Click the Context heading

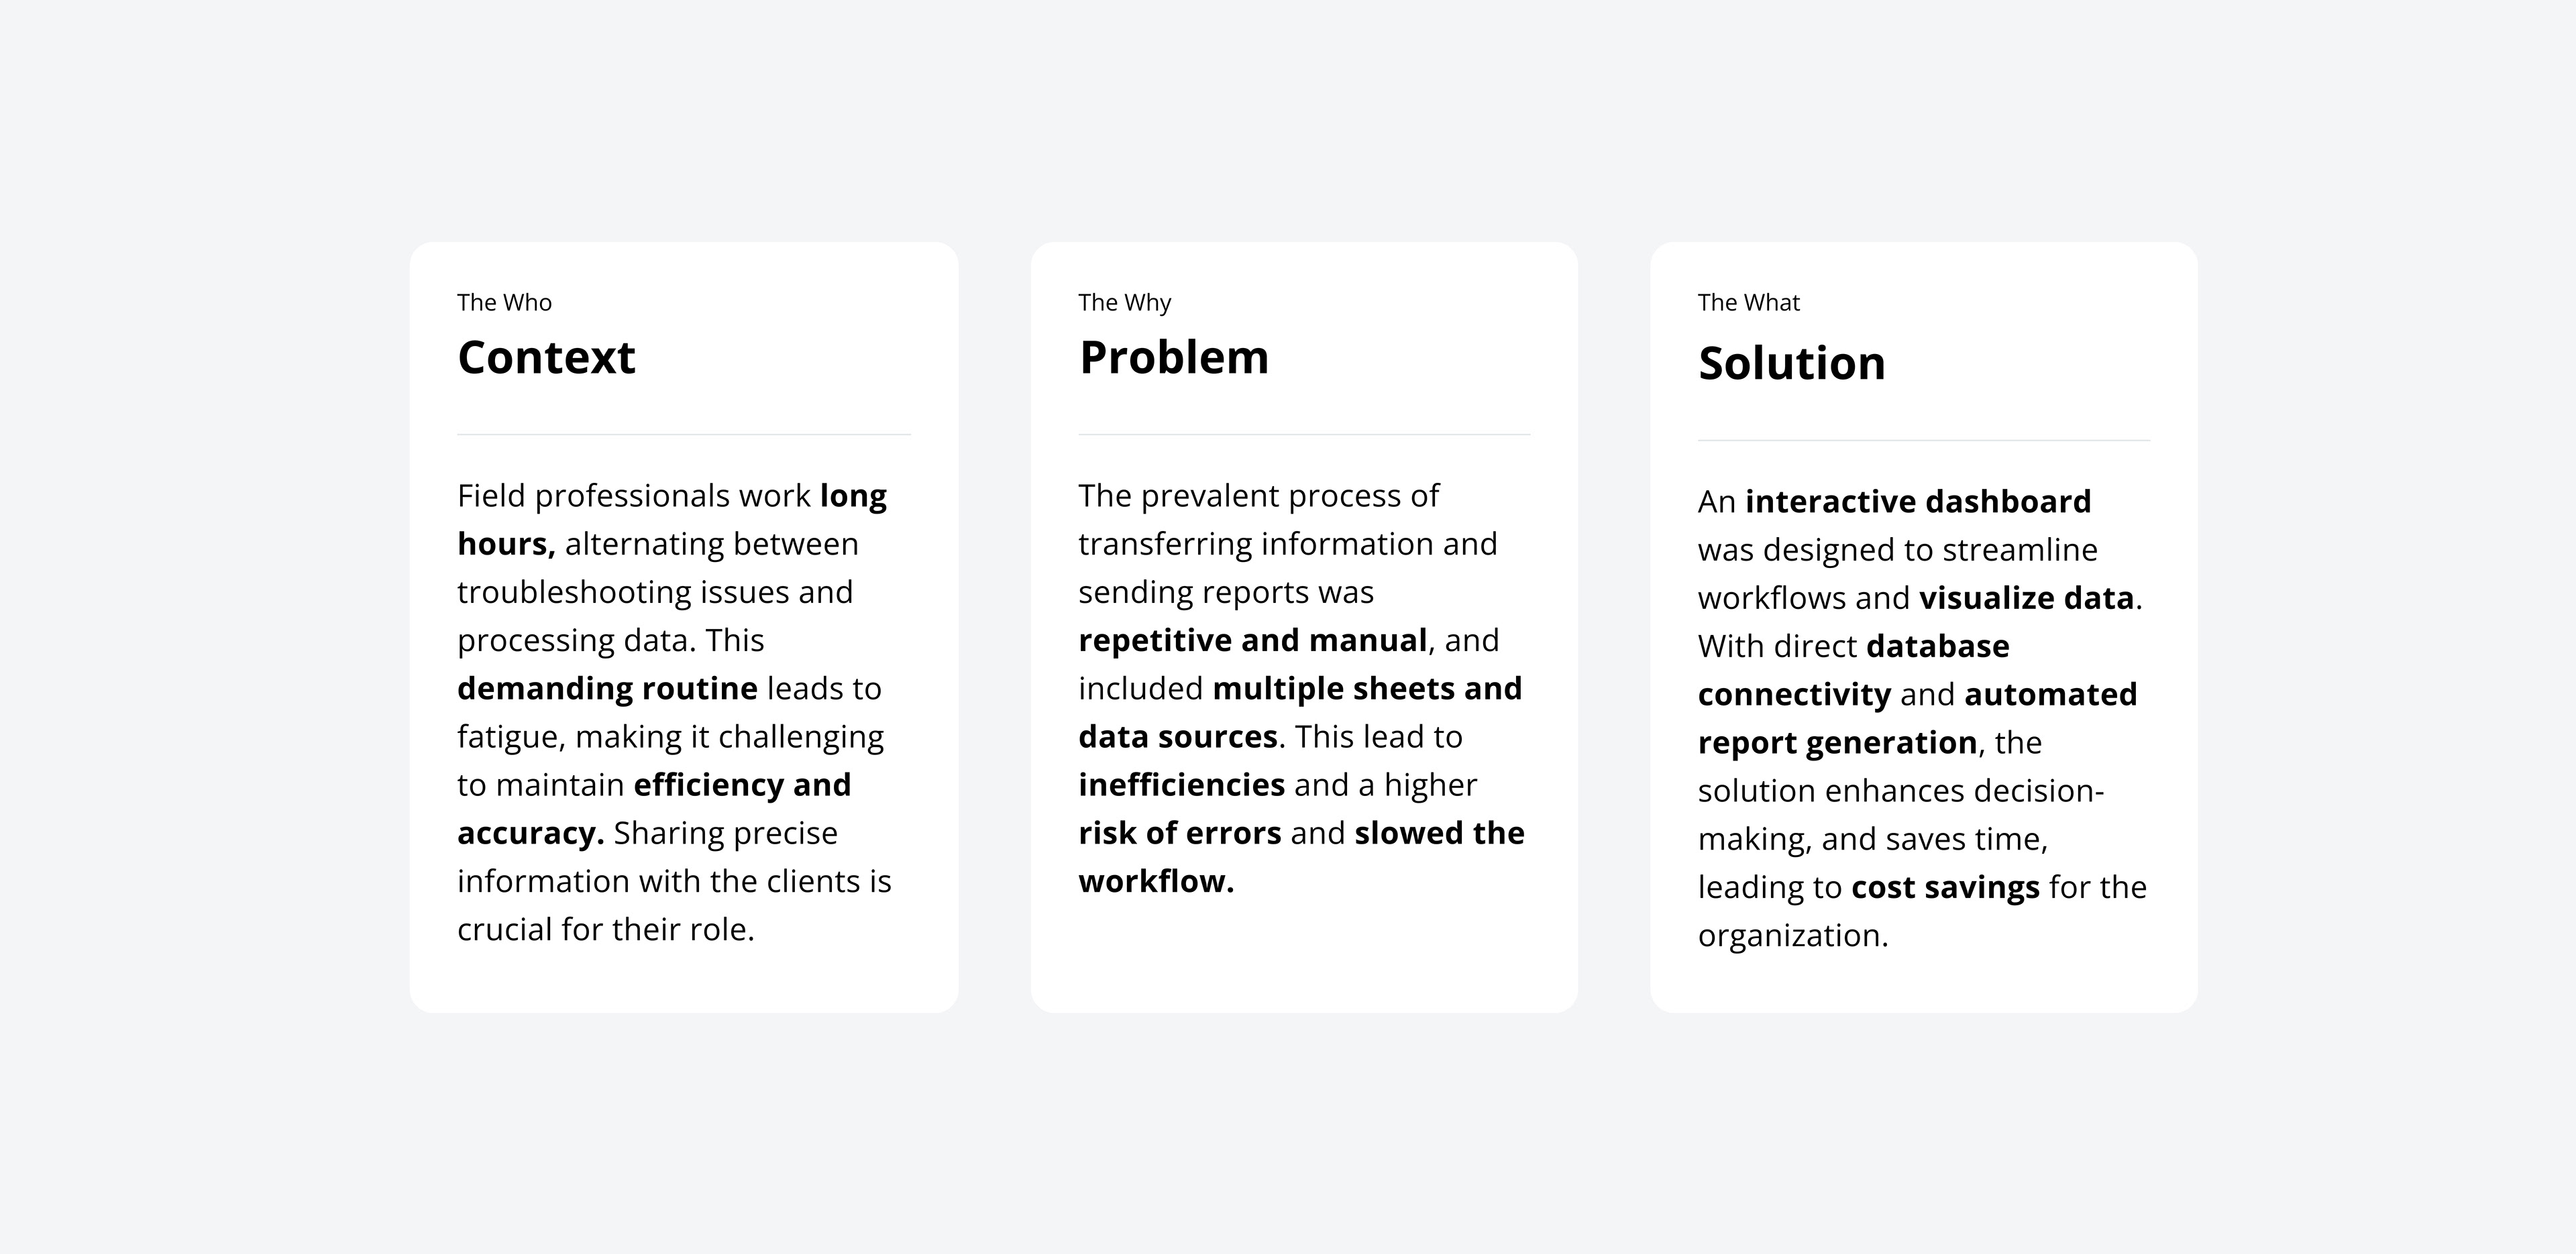point(546,358)
